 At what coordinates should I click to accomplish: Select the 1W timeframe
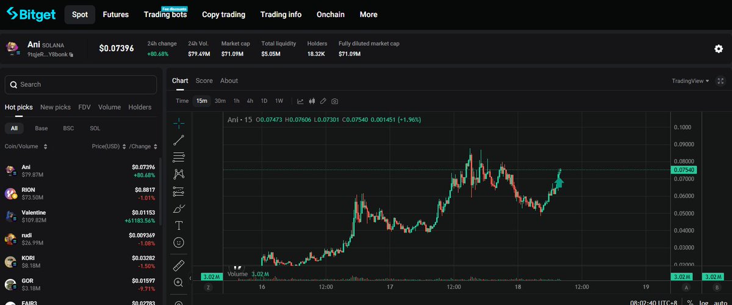click(x=279, y=101)
